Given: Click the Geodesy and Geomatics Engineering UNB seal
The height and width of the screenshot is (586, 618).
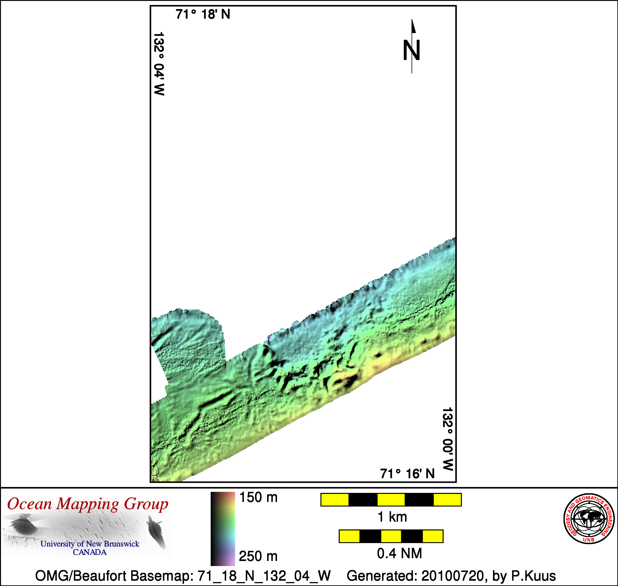Looking at the screenshot, I should [589, 519].
